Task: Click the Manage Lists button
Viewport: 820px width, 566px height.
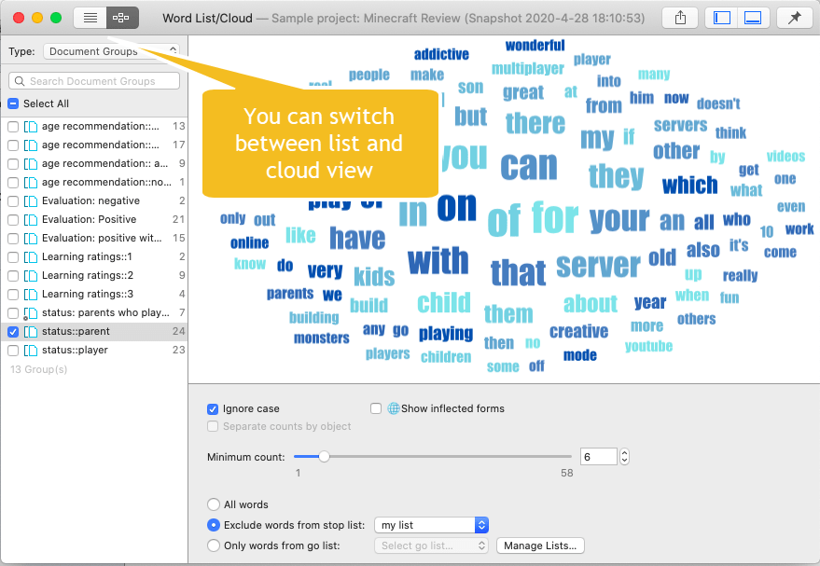Action: click(x=540, y=545)
